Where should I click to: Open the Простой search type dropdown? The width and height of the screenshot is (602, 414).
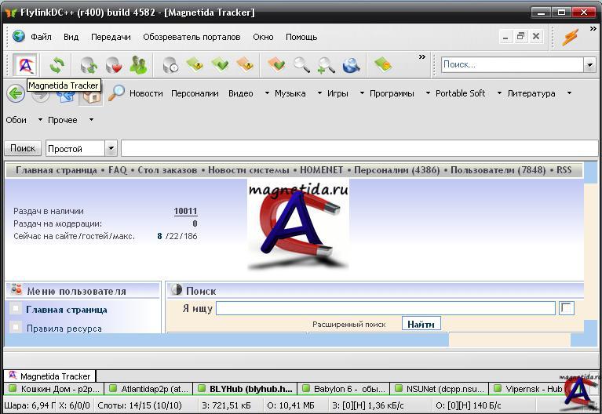point(111,148)
